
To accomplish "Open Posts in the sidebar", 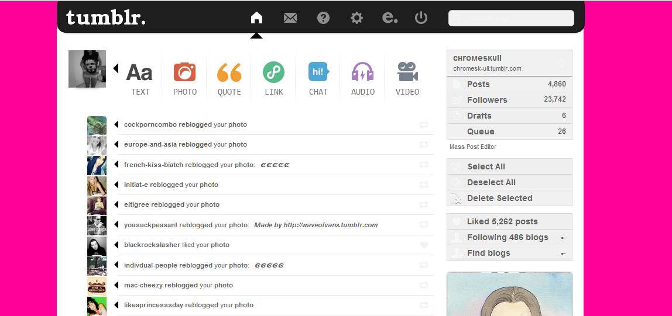I will pos(510,84).
